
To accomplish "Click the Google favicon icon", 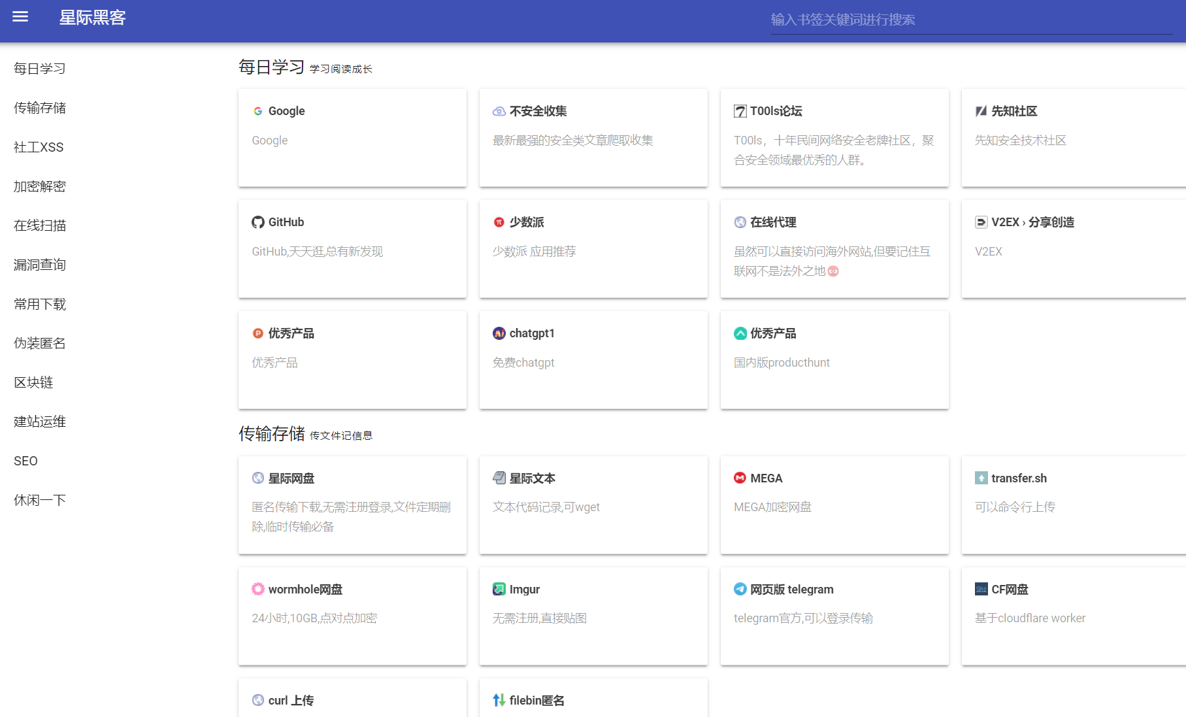I will click(x=258, y=111).
